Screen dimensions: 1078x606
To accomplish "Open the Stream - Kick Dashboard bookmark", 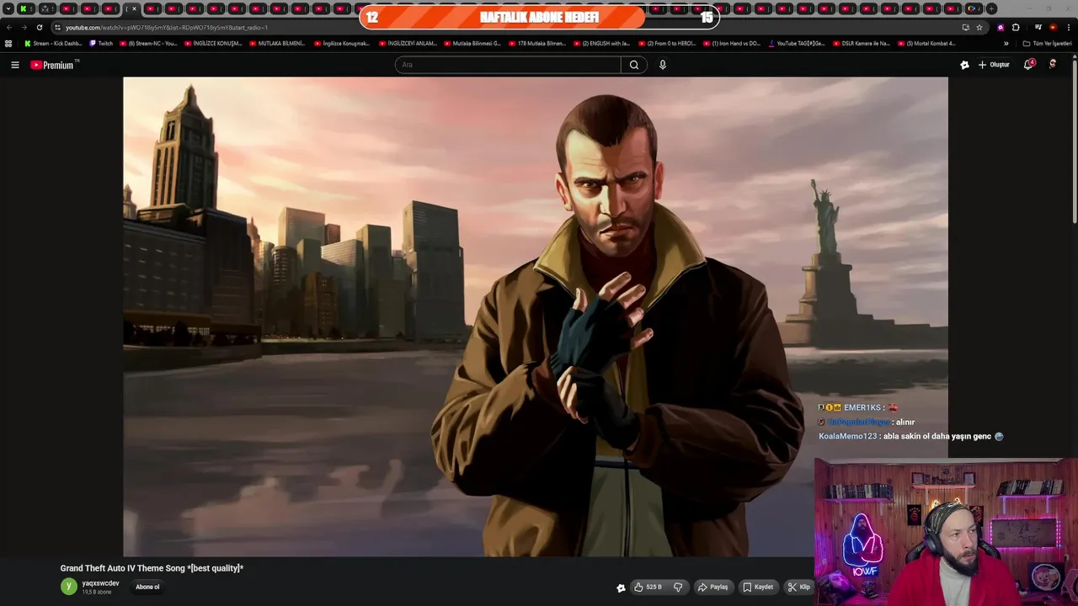I will [x=53, y=43].
